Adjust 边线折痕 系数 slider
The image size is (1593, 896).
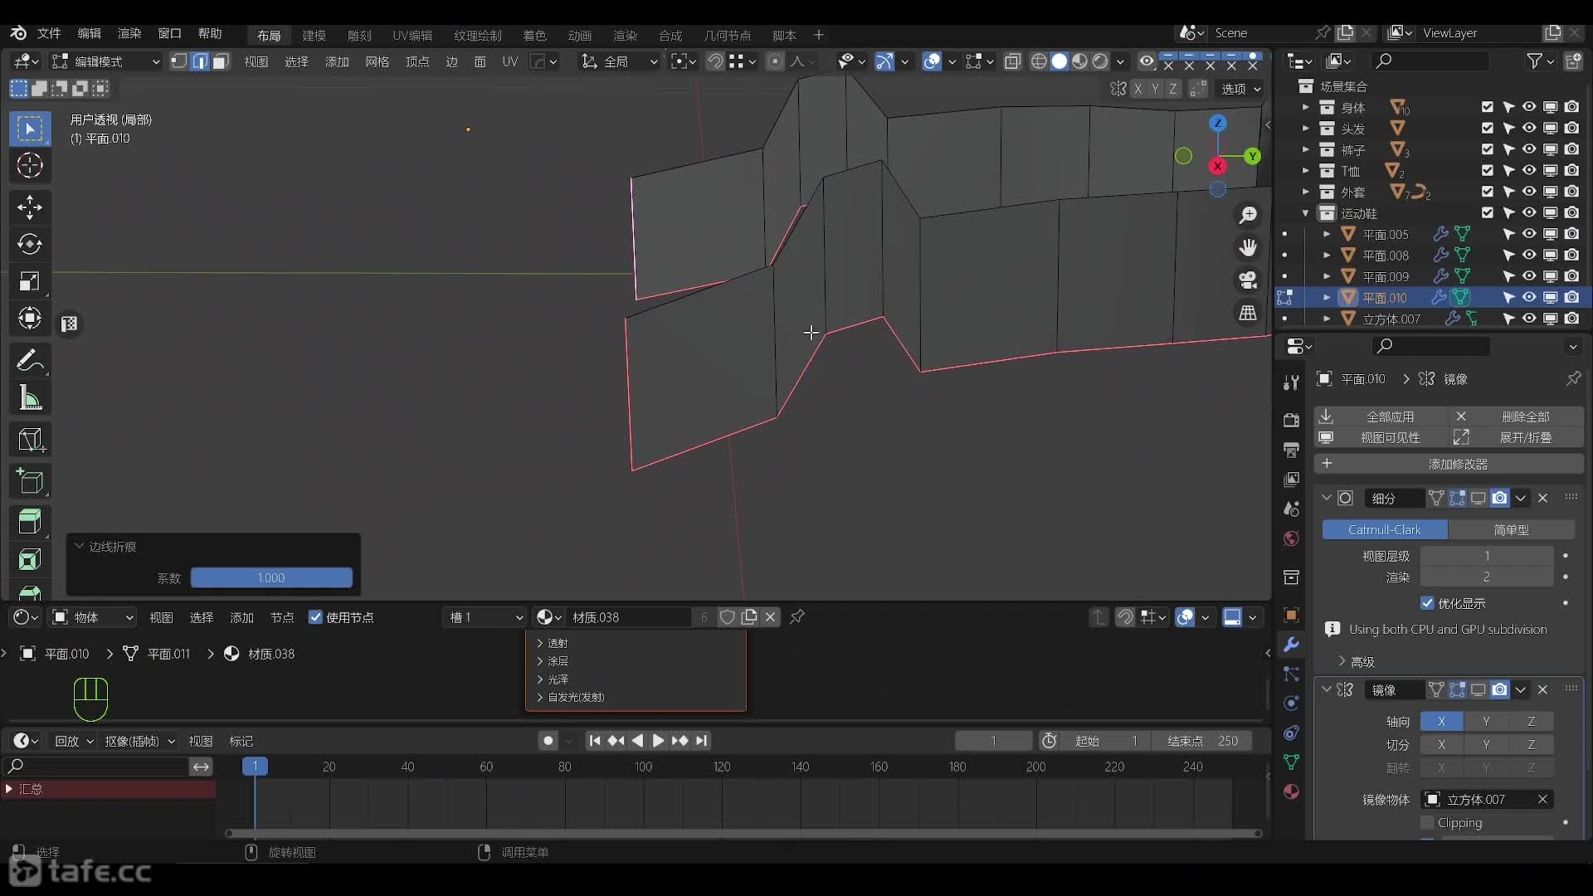pyautogui.click(x=271, y=577)
